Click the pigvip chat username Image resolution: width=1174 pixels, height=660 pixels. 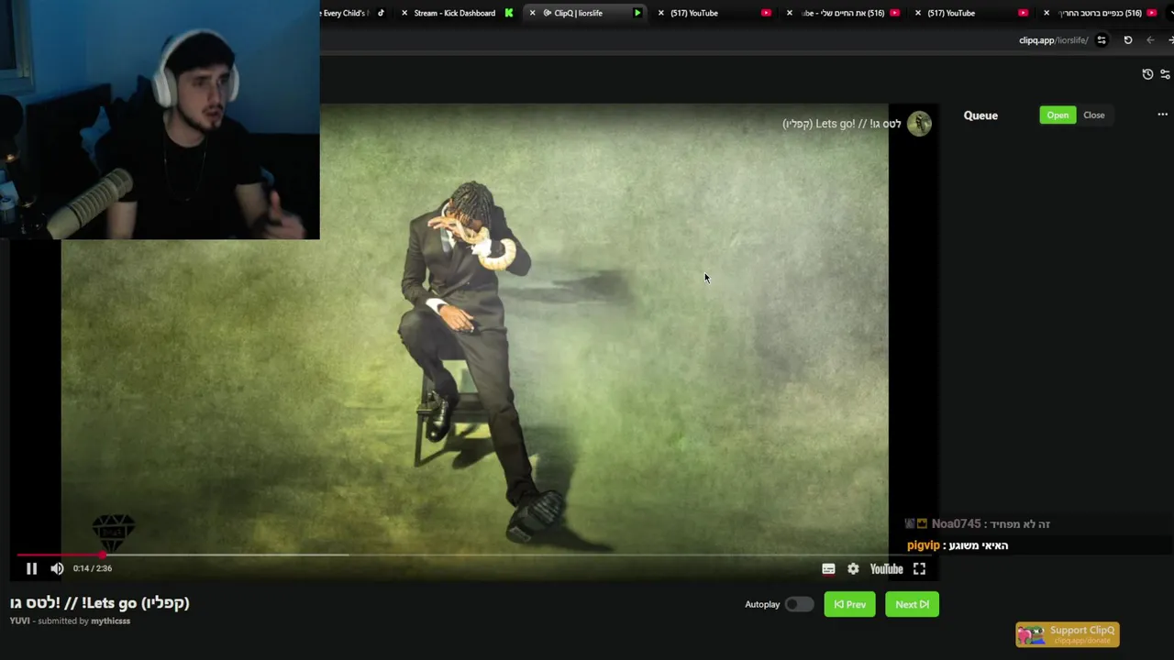pyautogui.click(x=924, y=545)
